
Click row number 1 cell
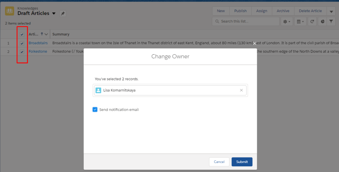tap(8, 43)
